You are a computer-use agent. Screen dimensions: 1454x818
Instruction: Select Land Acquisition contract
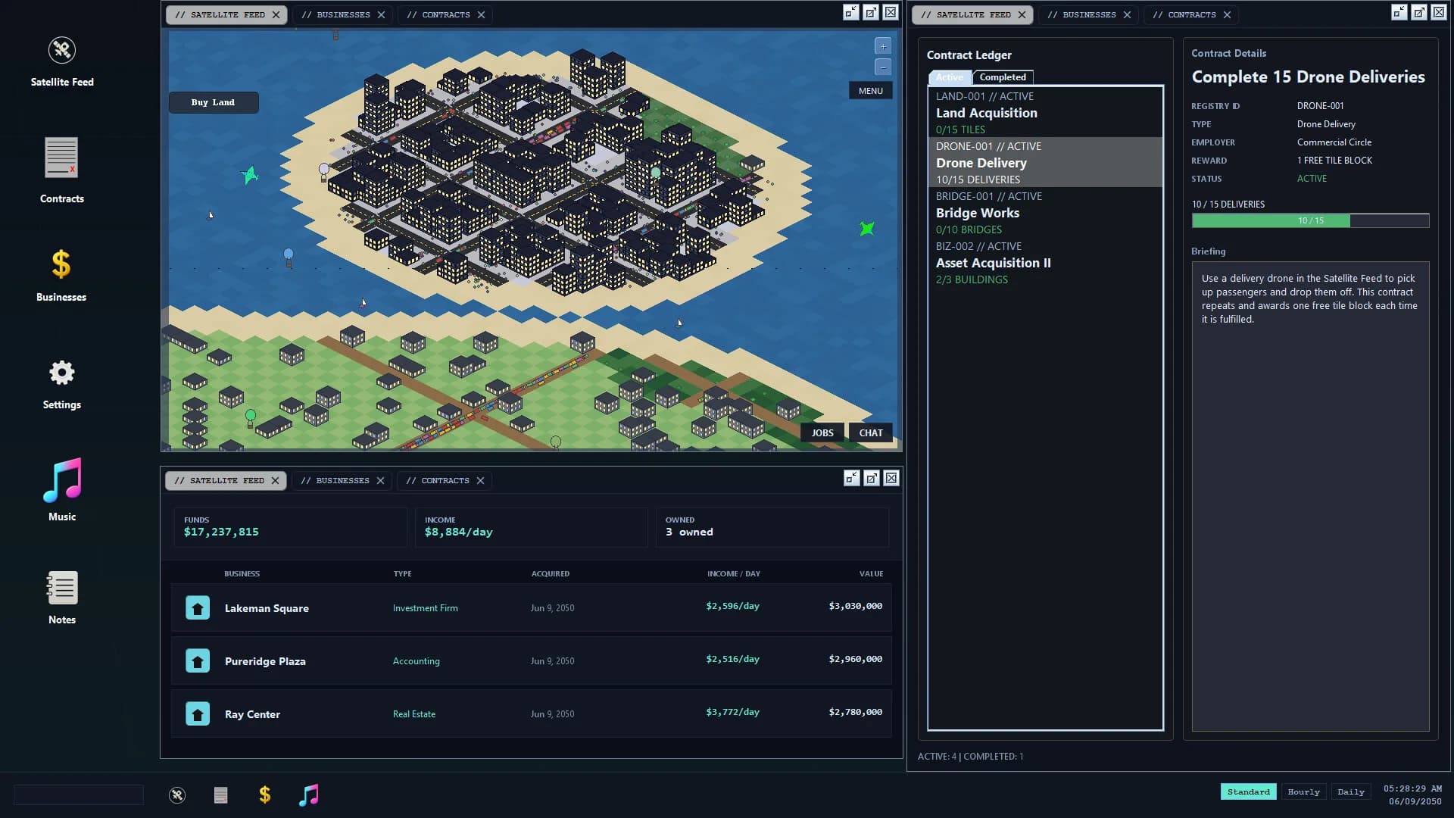[1045, 112]
